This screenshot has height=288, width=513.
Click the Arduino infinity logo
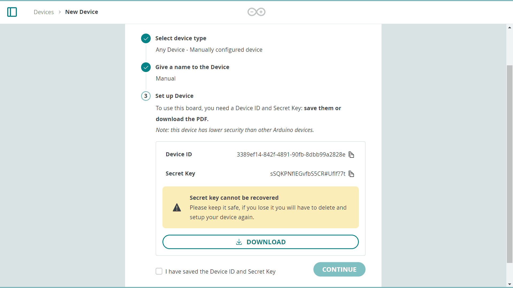click(256, 12)
